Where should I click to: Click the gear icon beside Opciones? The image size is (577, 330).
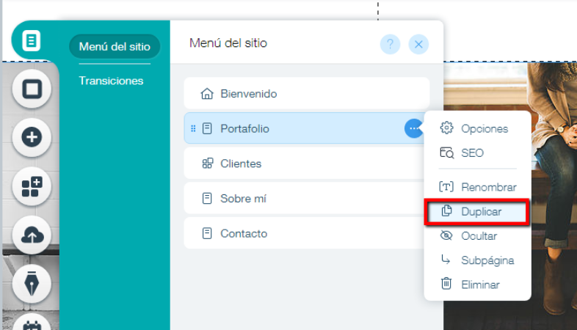[446, 128]
